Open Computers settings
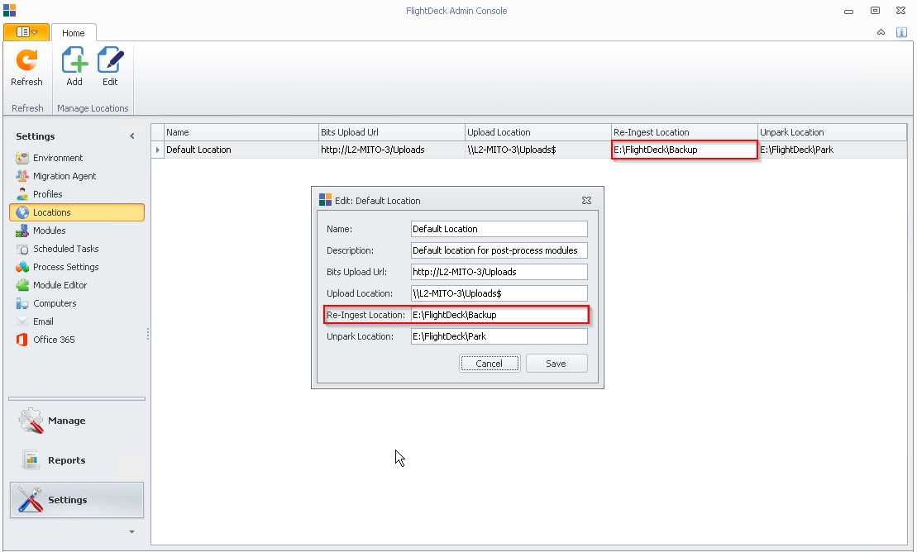The height and width of the screenshot is (552, 917). point(55,303)
